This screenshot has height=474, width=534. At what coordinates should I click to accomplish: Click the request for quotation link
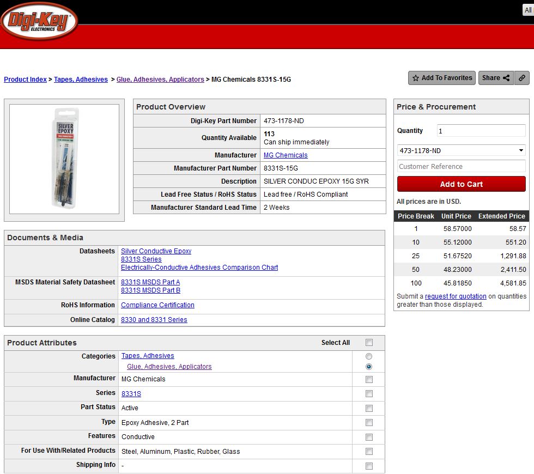pyautogui.click(x=456, y=296)
